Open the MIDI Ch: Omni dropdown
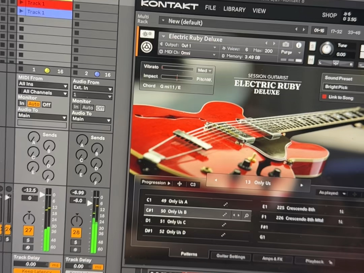 tap(188, 53)
